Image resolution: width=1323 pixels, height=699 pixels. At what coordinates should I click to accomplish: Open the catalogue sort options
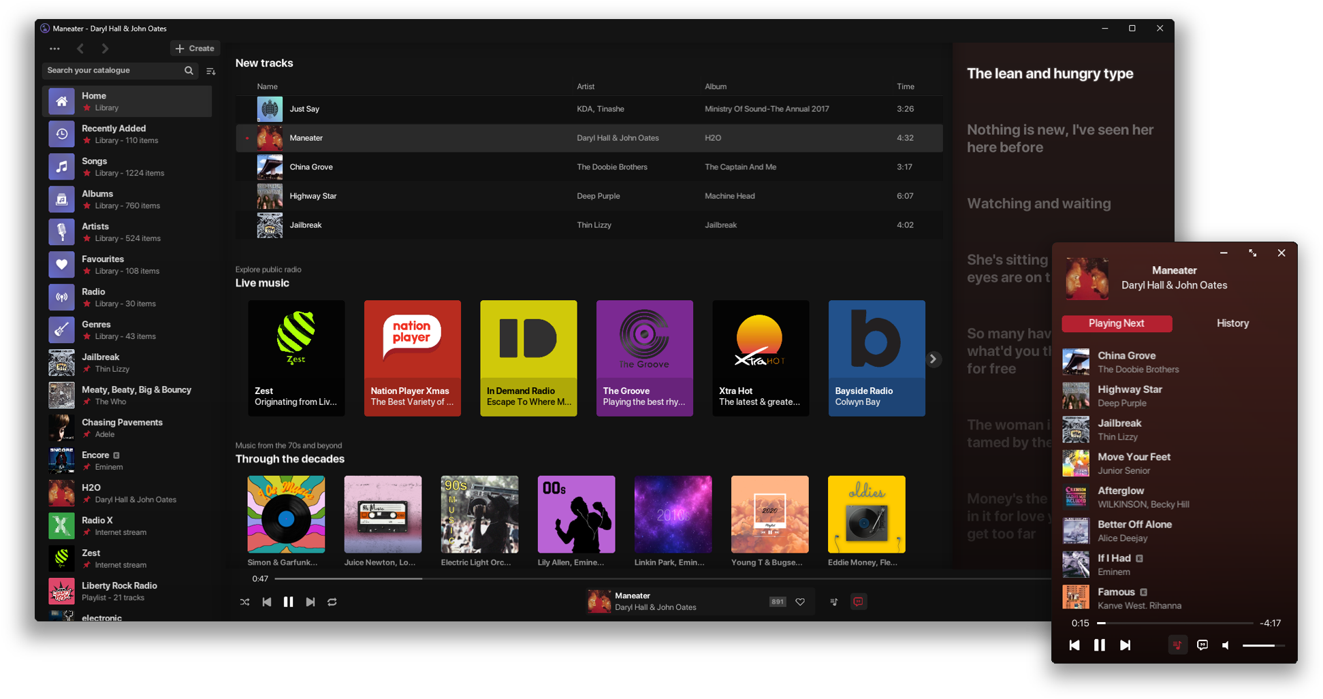tap(211, 71)
